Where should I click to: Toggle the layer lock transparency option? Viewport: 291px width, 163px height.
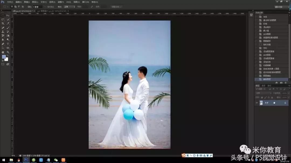[x=262, y=97]
